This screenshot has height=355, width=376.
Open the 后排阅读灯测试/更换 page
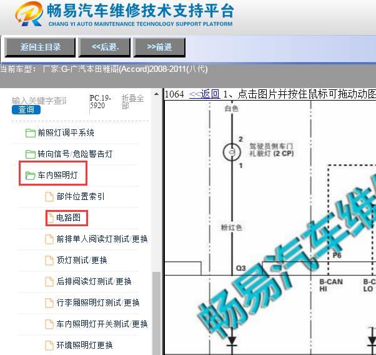coord(94,281)
